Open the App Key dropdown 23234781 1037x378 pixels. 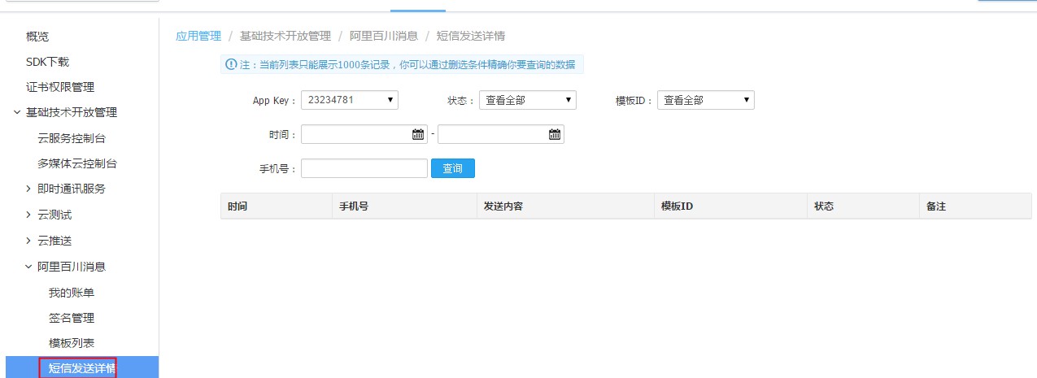point(350,100)
